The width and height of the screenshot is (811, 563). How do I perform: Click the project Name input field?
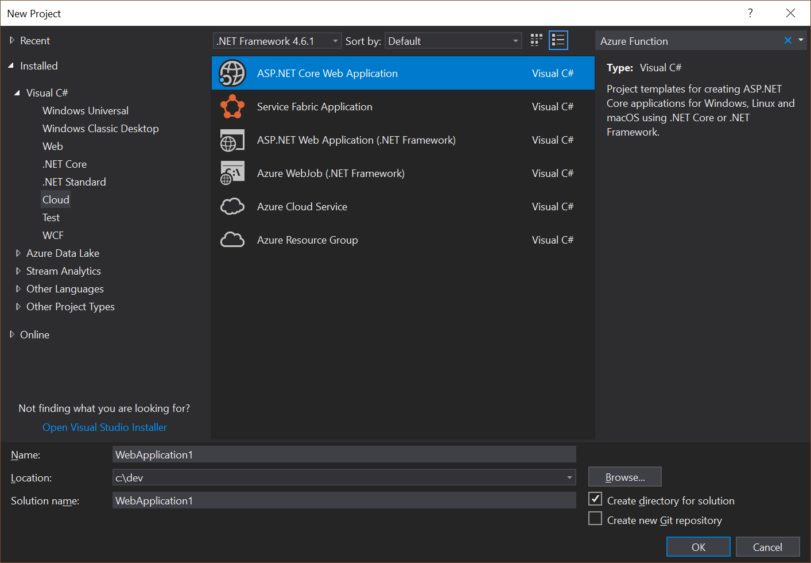point(344,454)
